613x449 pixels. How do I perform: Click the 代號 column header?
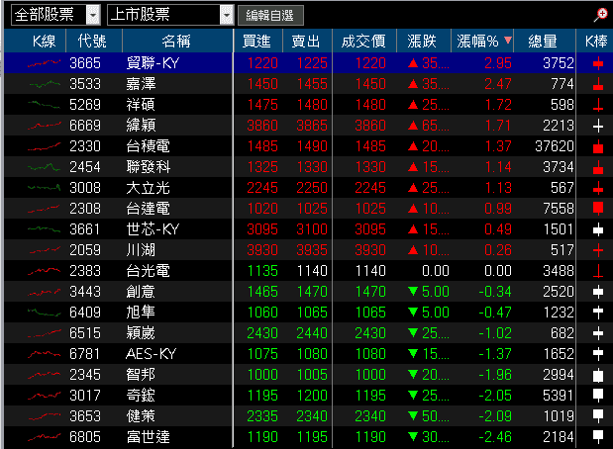pyautogui.click(x=92, y=41)
